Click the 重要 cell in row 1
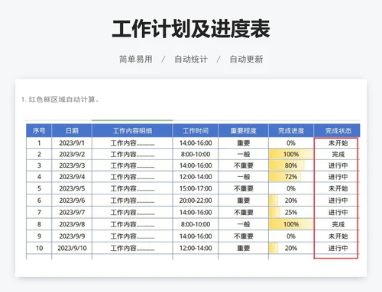 243,143
